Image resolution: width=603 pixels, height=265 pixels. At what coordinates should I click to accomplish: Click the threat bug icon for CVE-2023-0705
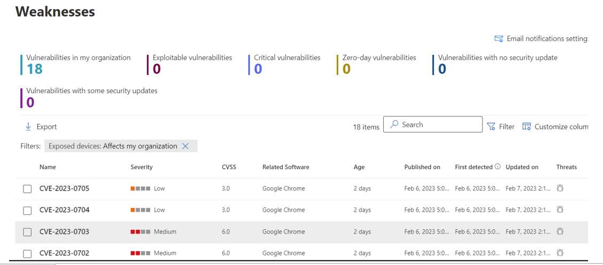560,188
